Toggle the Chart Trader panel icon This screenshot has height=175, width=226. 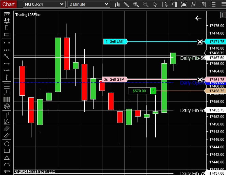(x=174, y=4)
